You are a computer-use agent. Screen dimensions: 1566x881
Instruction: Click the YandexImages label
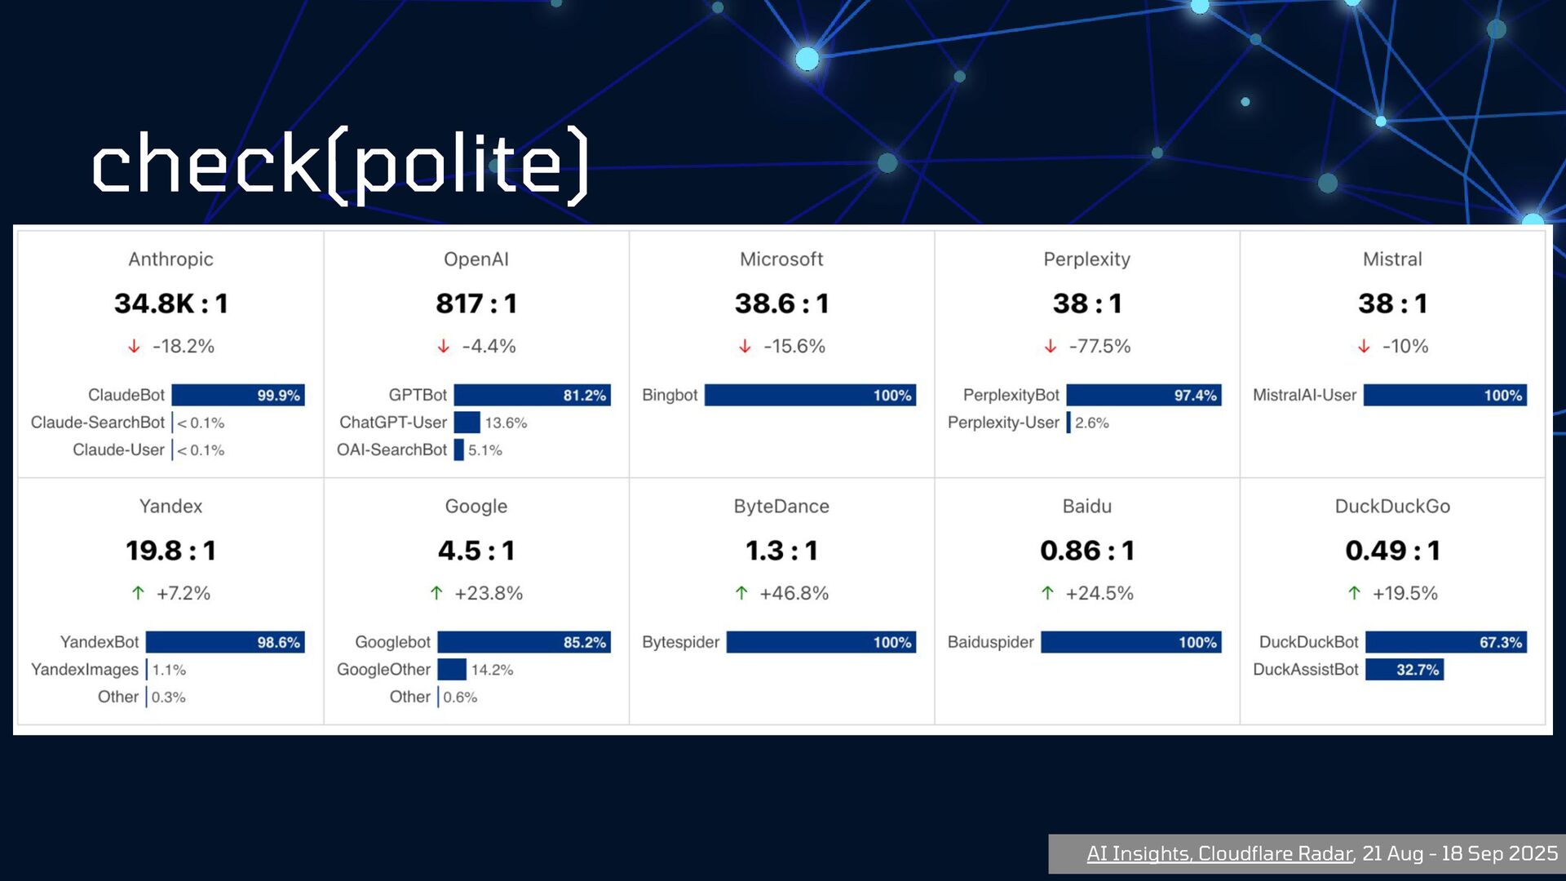point(85,670)
